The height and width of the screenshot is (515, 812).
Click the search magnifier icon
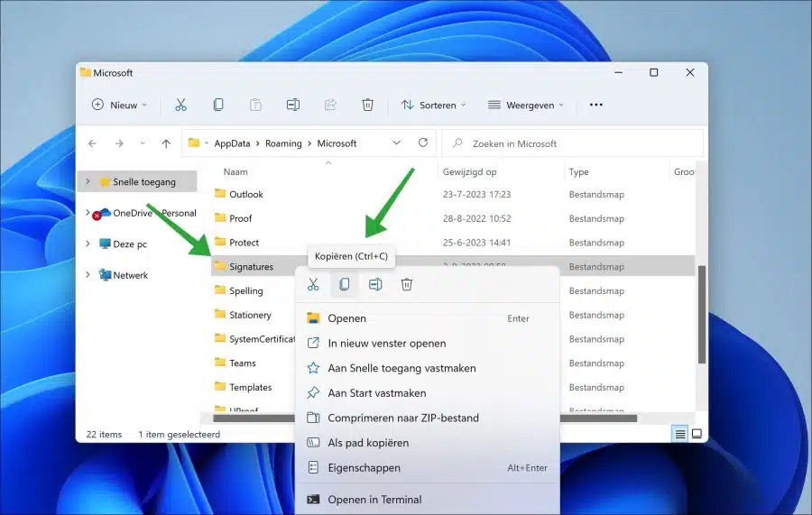click(x=457, y=143)
